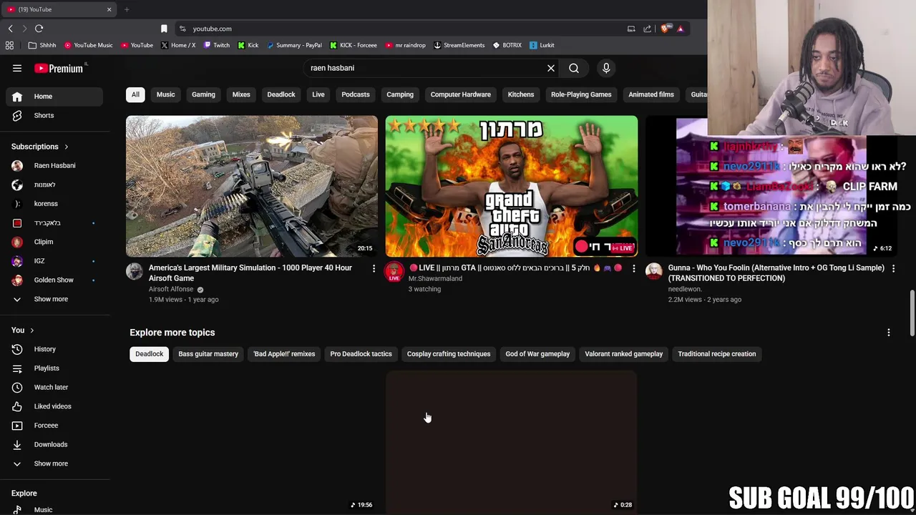Image resolution: width=916 pixels, height=515 pixels.
Task: Select the Gaming filter chip
Action: click(x=203, y=94)
